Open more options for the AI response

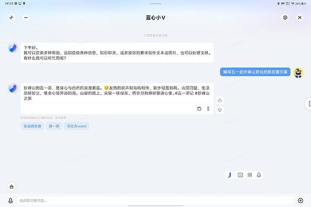click(x=208, y=109)
